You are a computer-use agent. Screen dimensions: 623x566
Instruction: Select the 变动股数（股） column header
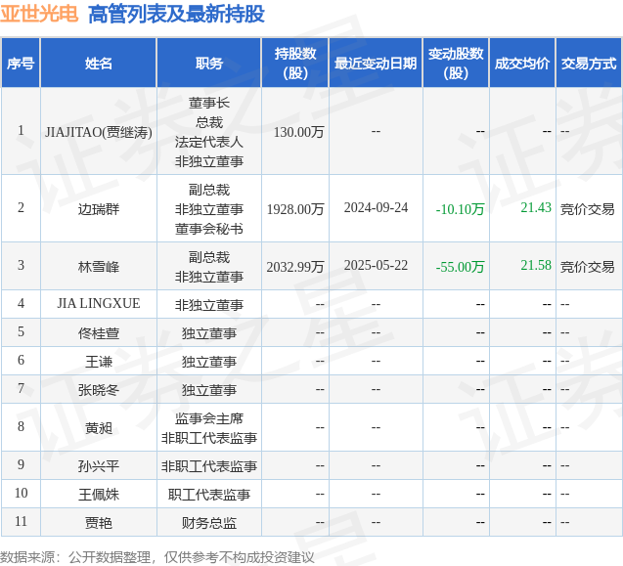(x=456, y=64)
